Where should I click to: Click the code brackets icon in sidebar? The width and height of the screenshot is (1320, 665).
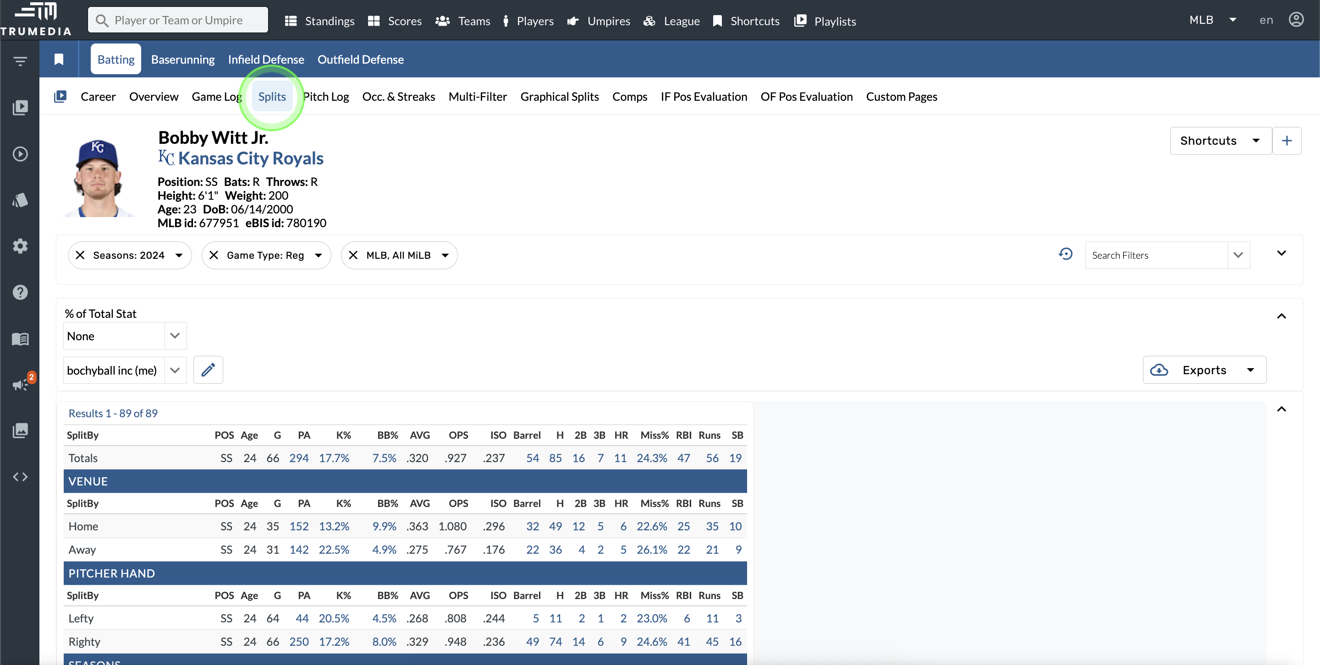click(20, 477)
